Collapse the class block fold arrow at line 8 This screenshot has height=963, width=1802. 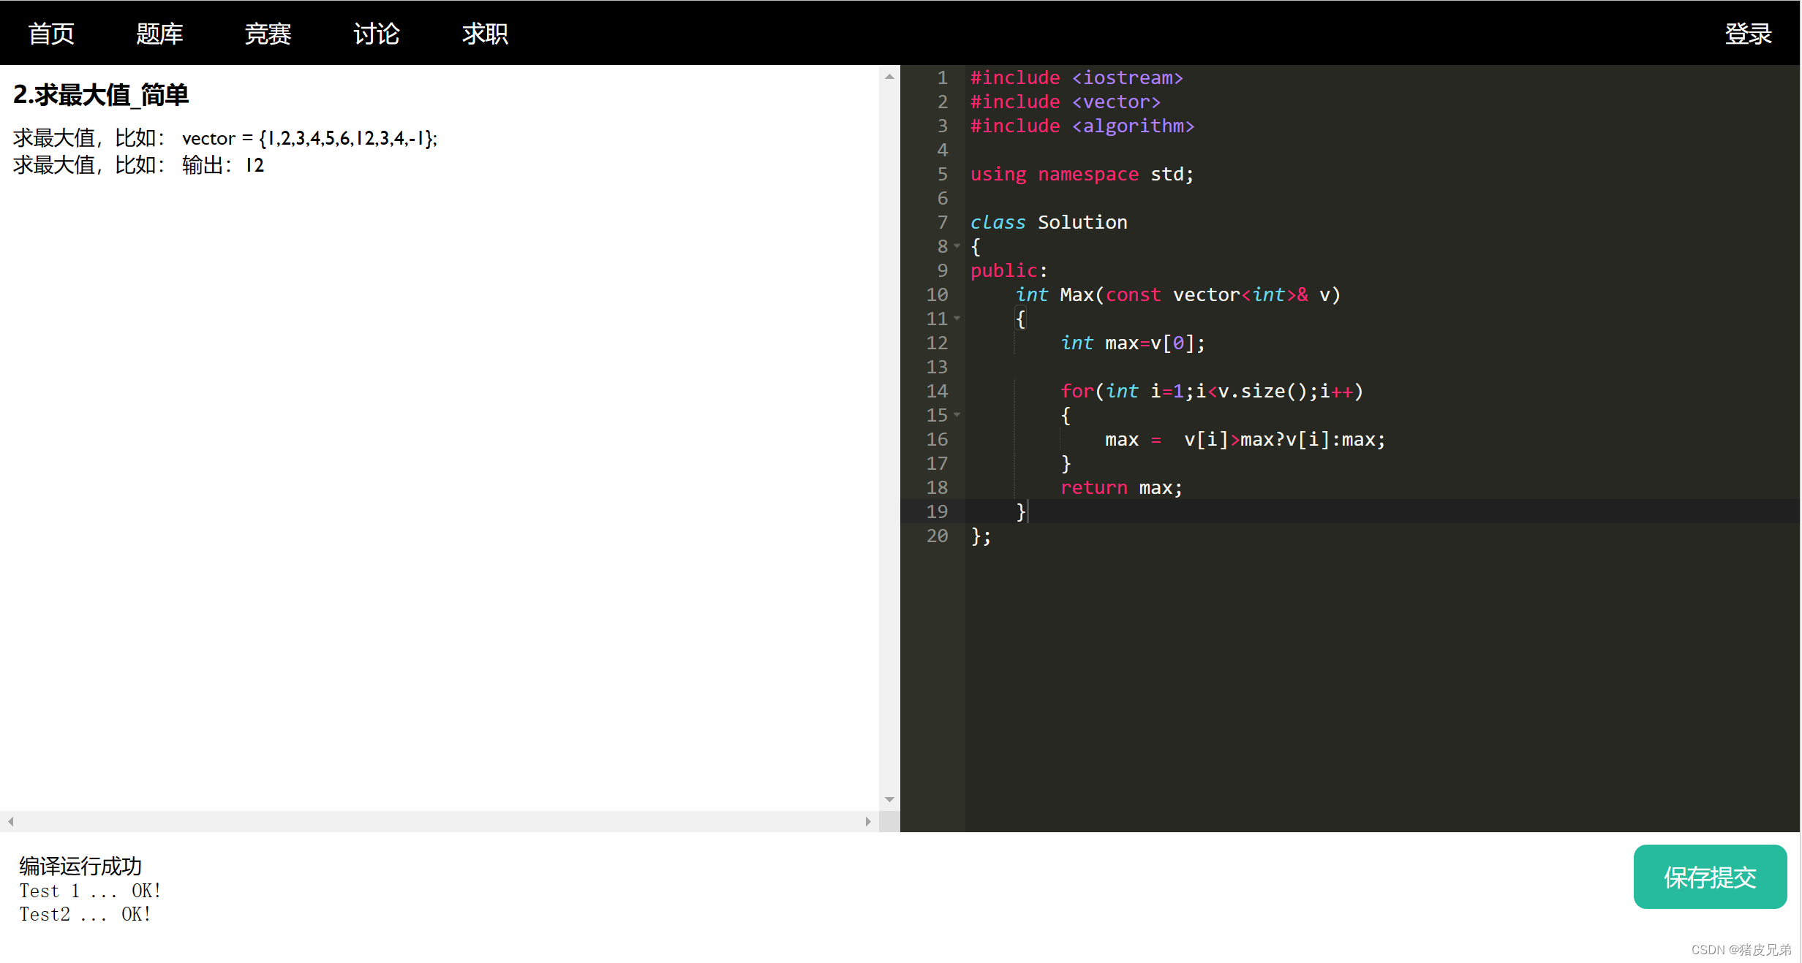pyautogui.click(x=957, y=246)
